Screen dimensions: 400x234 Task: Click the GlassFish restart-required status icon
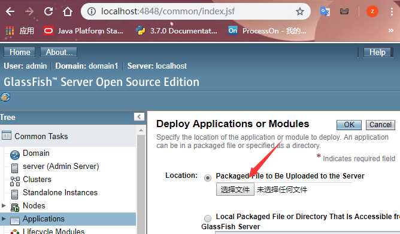5,97
